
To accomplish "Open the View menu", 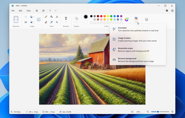I will tap(29, 10).
